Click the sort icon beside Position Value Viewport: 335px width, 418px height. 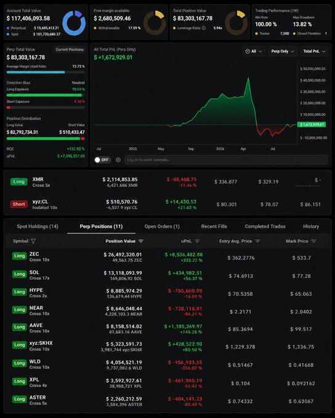141,241
